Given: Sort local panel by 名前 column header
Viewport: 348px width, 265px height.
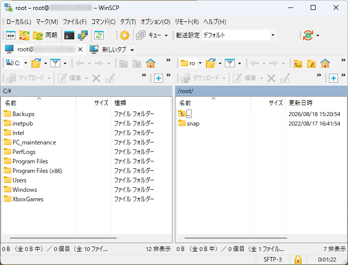Looking at the screenshot, I should tap(39, 103).
